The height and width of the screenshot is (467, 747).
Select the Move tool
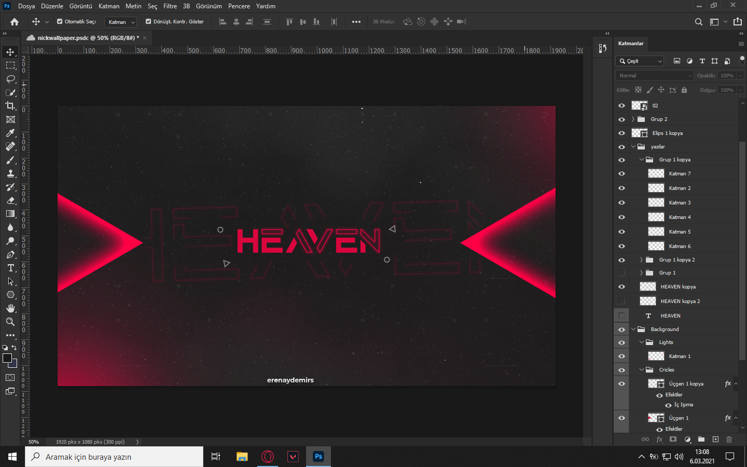click(x=10, y=52)
